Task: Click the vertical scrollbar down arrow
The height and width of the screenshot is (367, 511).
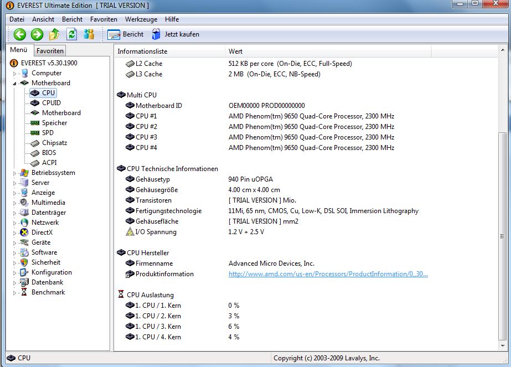Action: pos(503,346)
